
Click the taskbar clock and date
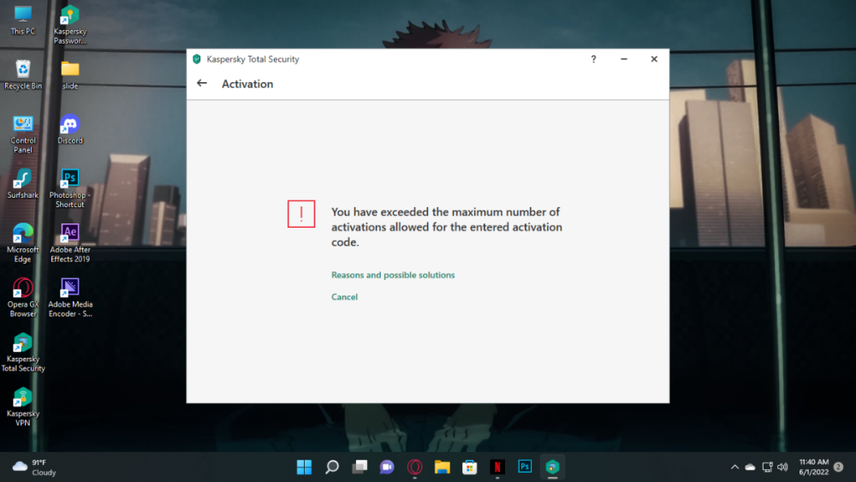pyautogui.click(x=813, y=467)
